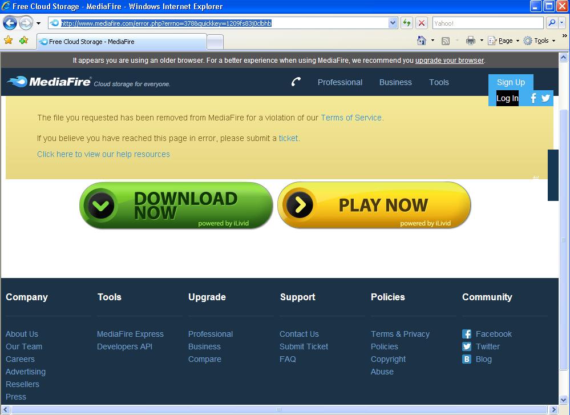Click the red Stop loading icon
This screenshot has height=415, width=570.
tap(421, 23)
